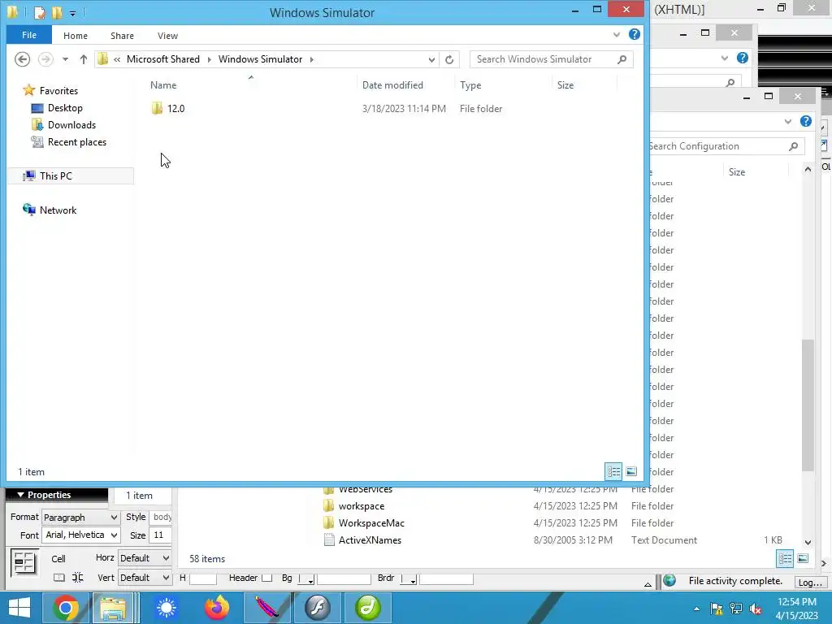Screen dimensions: 832x624
Task: Switch to Large icons view layout
Action: [631, 471]
